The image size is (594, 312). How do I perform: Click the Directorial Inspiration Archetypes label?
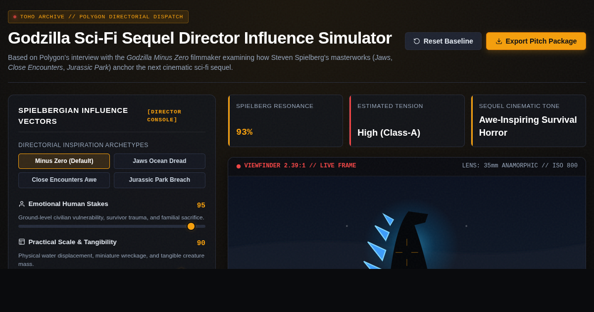83,145
